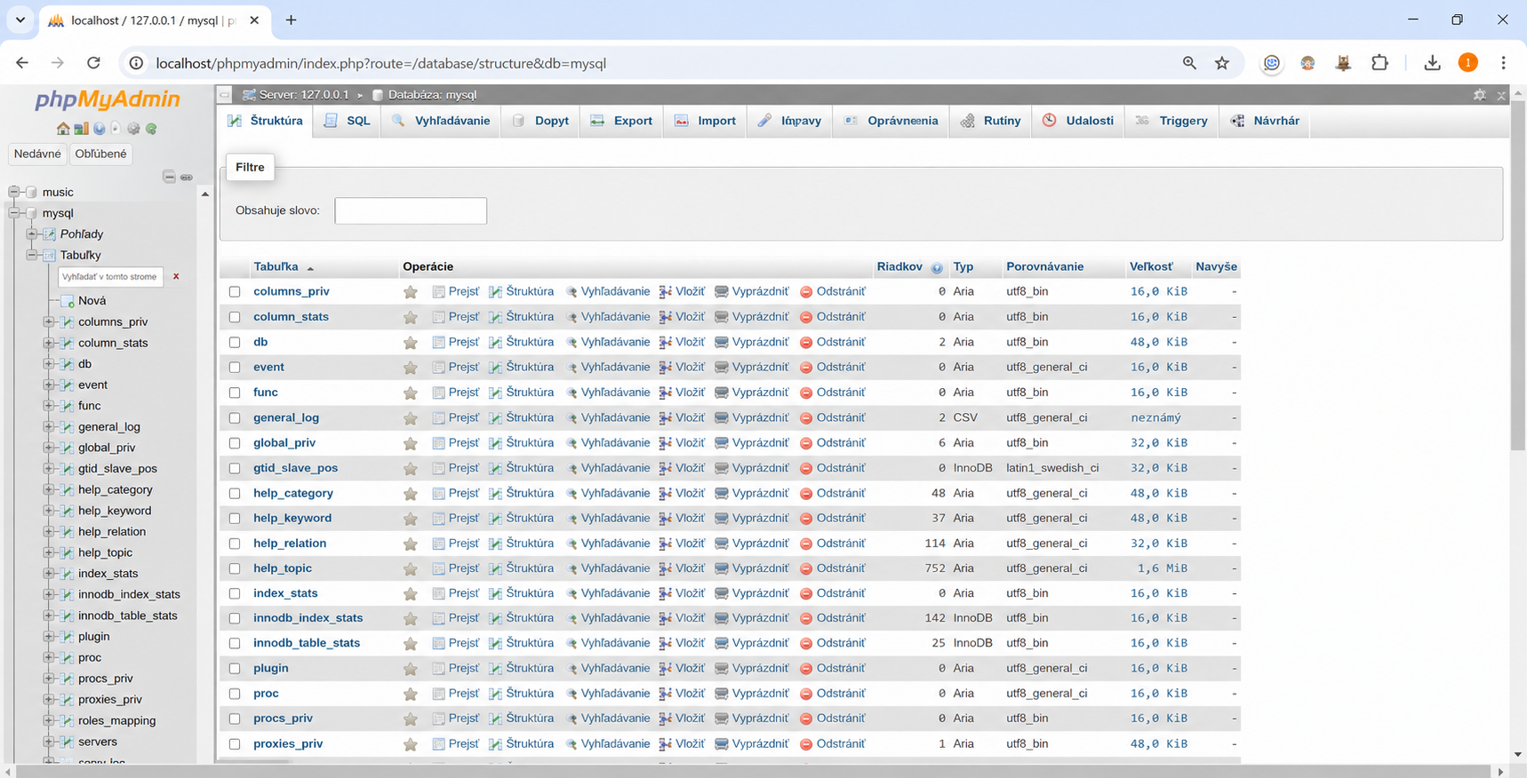The width and height of the screenshot is (1527, 778).
Task: Open page settings gear icon top right
Action: 1480,95
